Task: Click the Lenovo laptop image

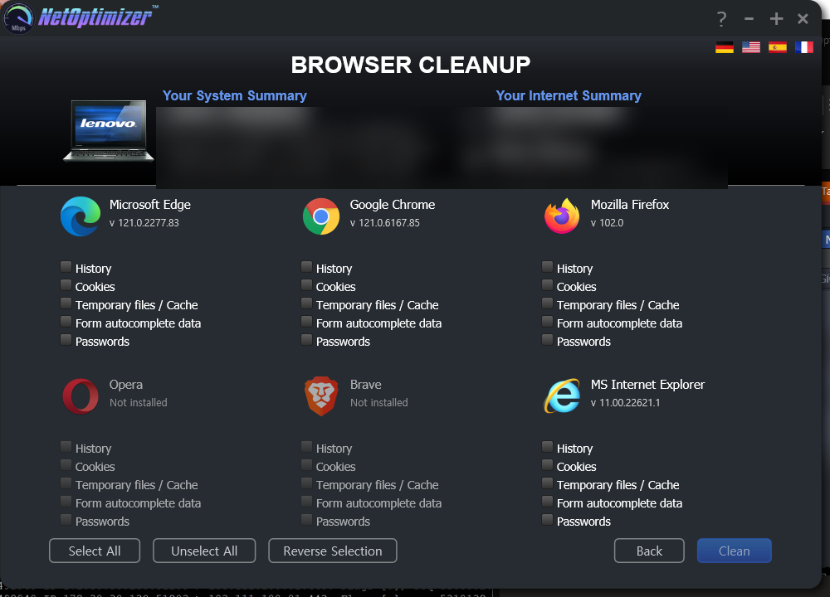Action: coord(109,131)
